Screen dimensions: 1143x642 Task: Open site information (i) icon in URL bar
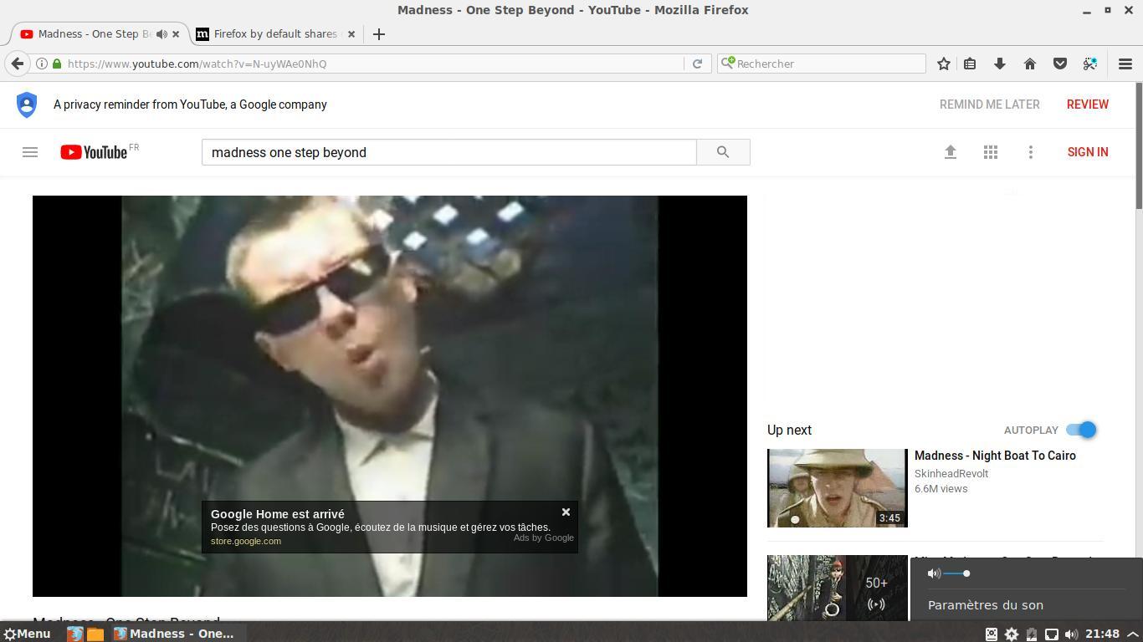(x=41, y=64)
